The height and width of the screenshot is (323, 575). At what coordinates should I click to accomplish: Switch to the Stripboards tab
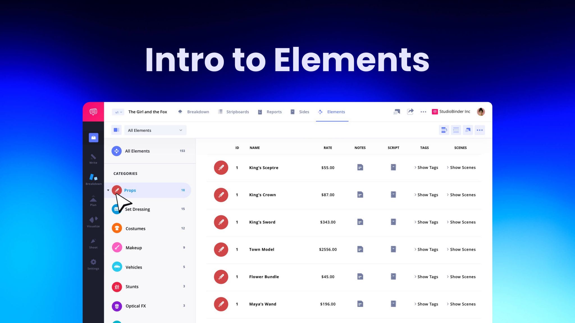[237, 112]
